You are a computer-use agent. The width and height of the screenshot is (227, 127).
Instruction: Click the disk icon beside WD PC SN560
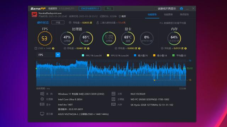[113, 99]
